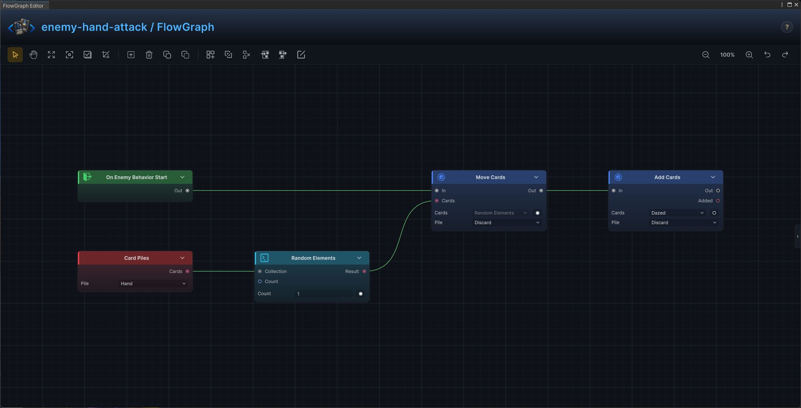The height and width of the screenshot is (408, 801).
Task: Open Move Cards Pile dropdown showing Discard
Action: coord(507,223)
